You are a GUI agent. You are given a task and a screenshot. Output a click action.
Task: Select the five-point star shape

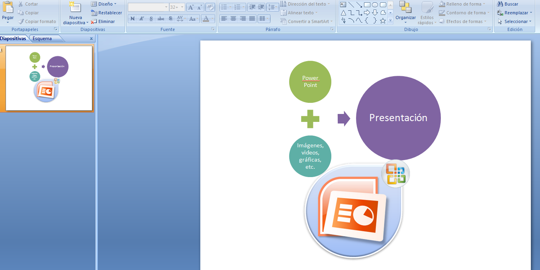(383, 21)
